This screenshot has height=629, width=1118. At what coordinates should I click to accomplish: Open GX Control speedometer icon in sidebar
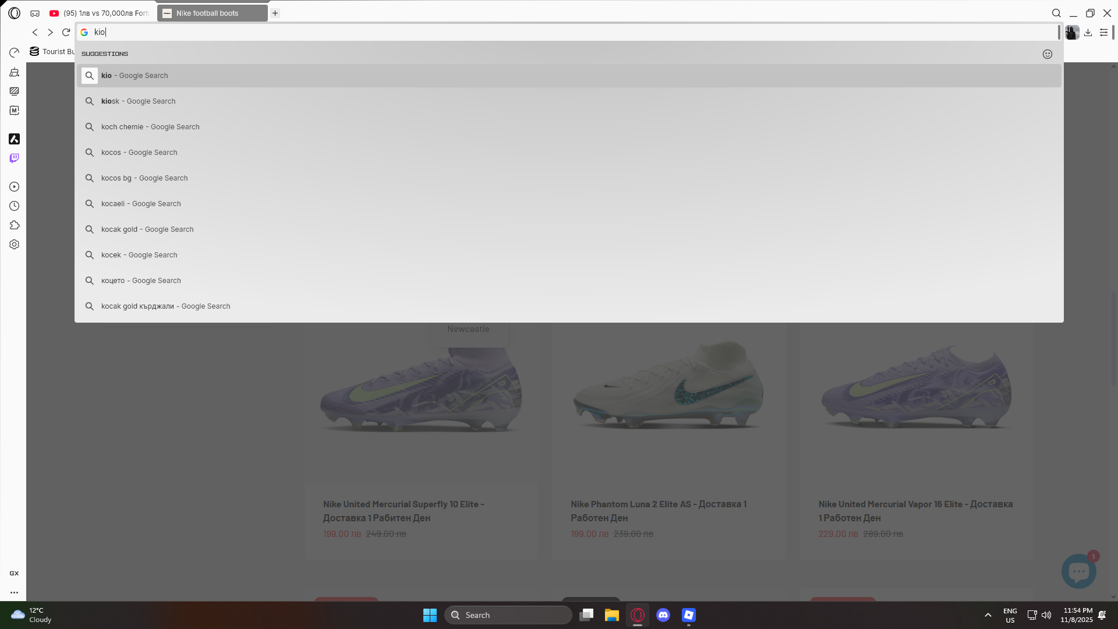point(14,53)
